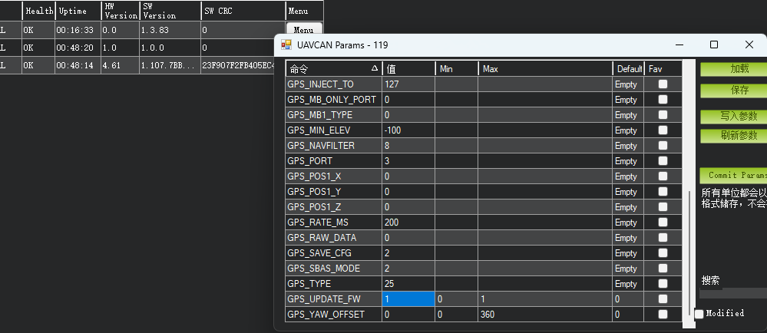Maximize the UAVCAN Params window
This screenshot has height=333, width=767.
[714, 45]
